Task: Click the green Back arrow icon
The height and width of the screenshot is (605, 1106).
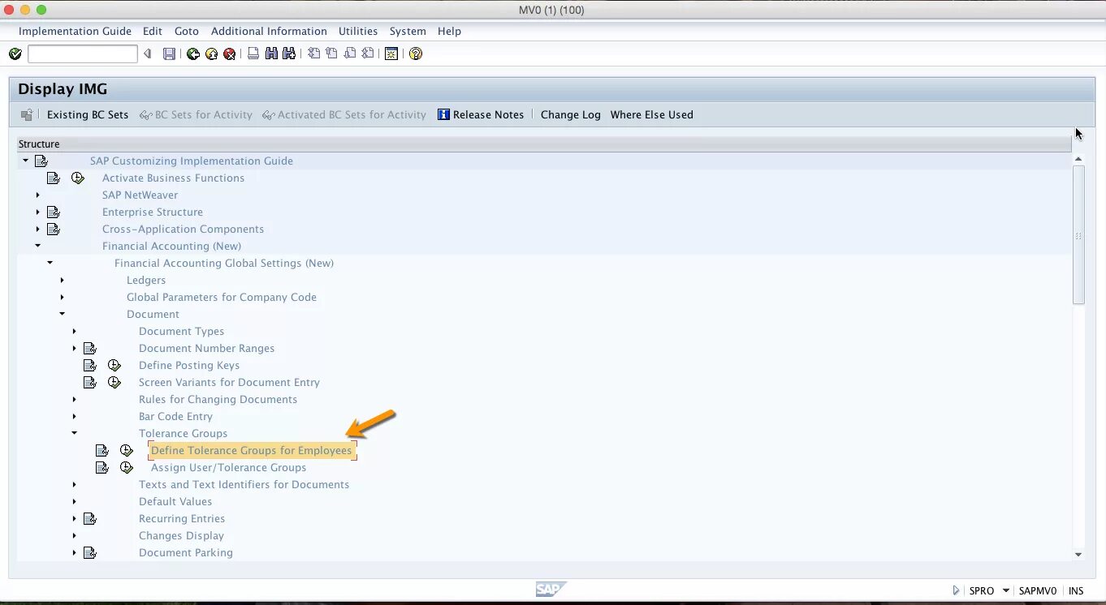Action: click(192, 54)
